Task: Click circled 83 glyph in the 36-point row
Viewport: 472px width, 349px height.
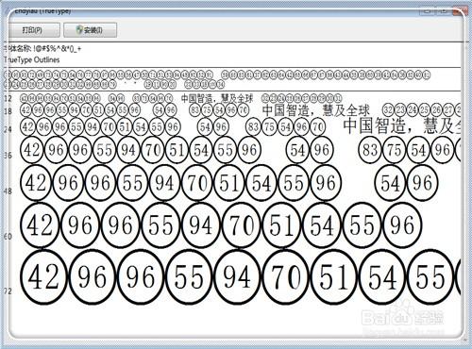Action: coord(370,150)
